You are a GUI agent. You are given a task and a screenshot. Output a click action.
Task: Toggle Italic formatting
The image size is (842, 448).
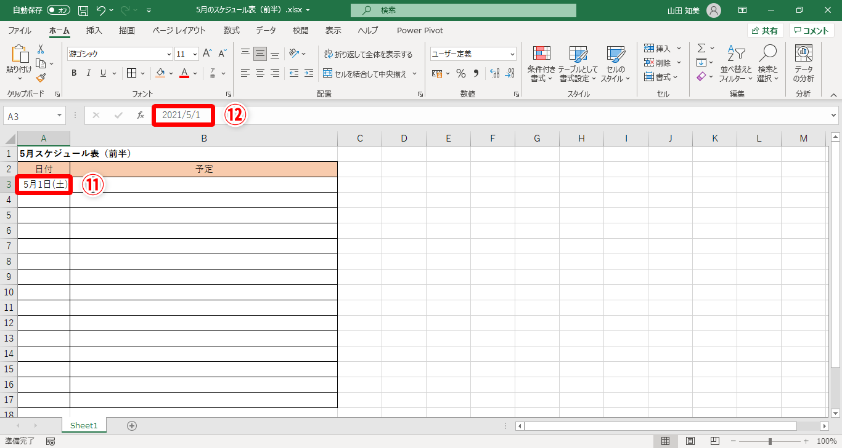coord(89,73)
